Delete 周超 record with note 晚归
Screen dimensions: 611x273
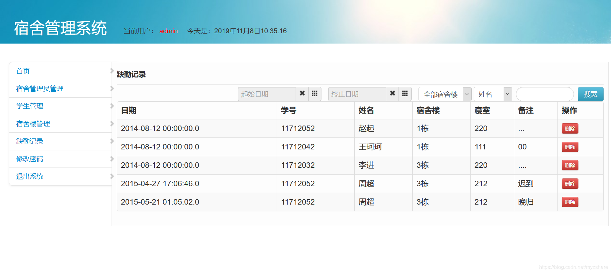570,202
